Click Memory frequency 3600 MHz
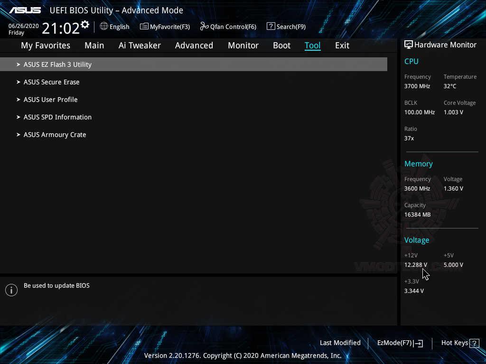Image resolution: width=486 pixels, height=364 pixels. [417, 189]
